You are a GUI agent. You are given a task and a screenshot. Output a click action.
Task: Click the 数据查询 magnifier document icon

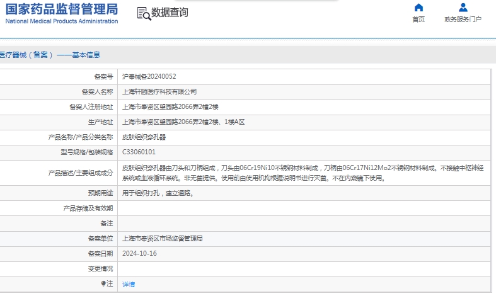(144, 14)
